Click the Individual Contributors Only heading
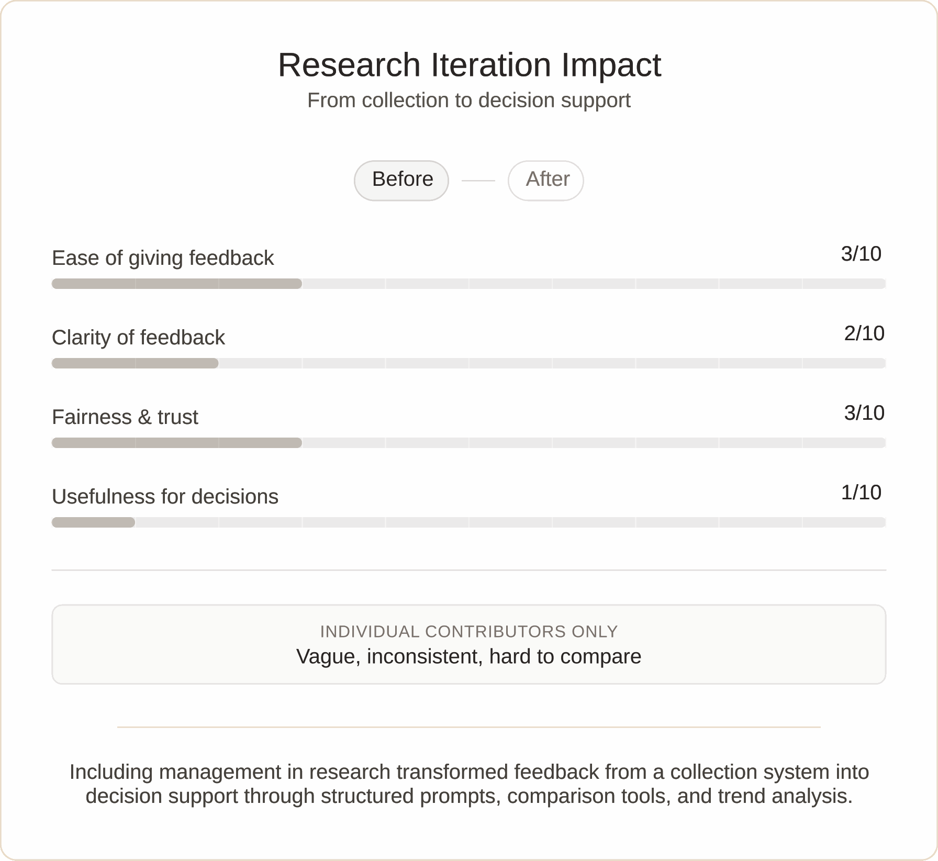This screenshot has height=861, width=938. [468, 632]
